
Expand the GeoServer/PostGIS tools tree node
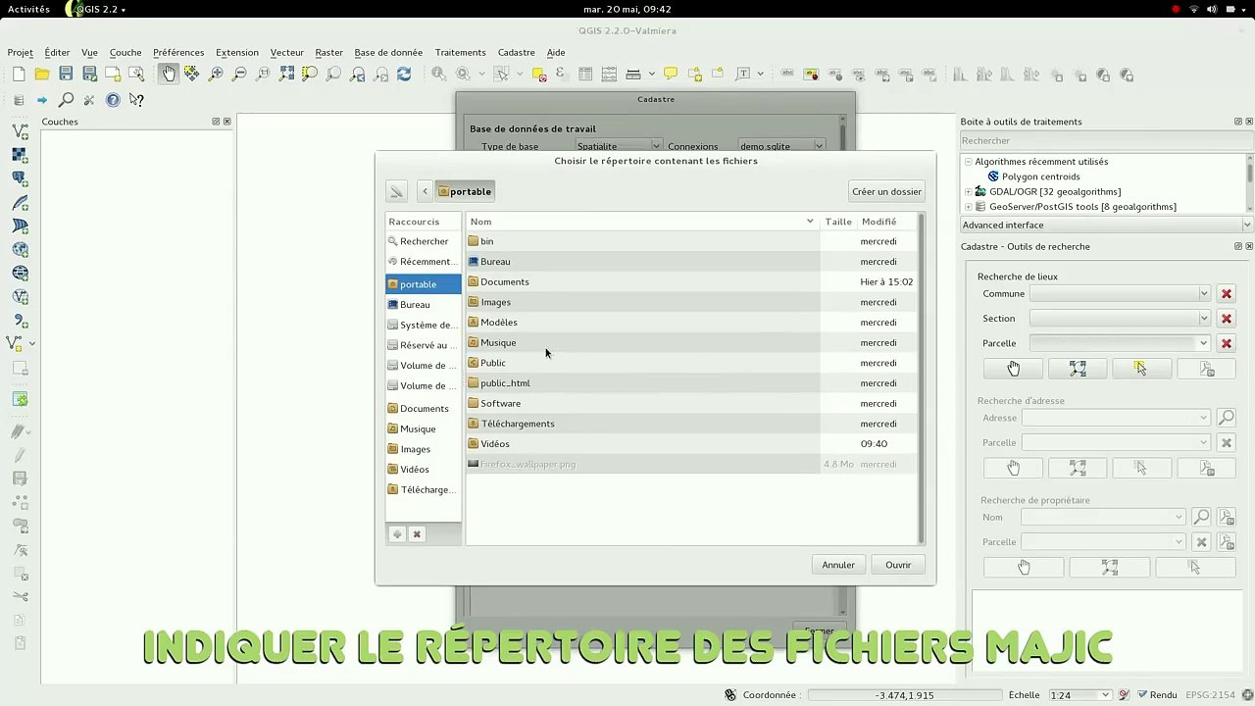click(969, 207)
